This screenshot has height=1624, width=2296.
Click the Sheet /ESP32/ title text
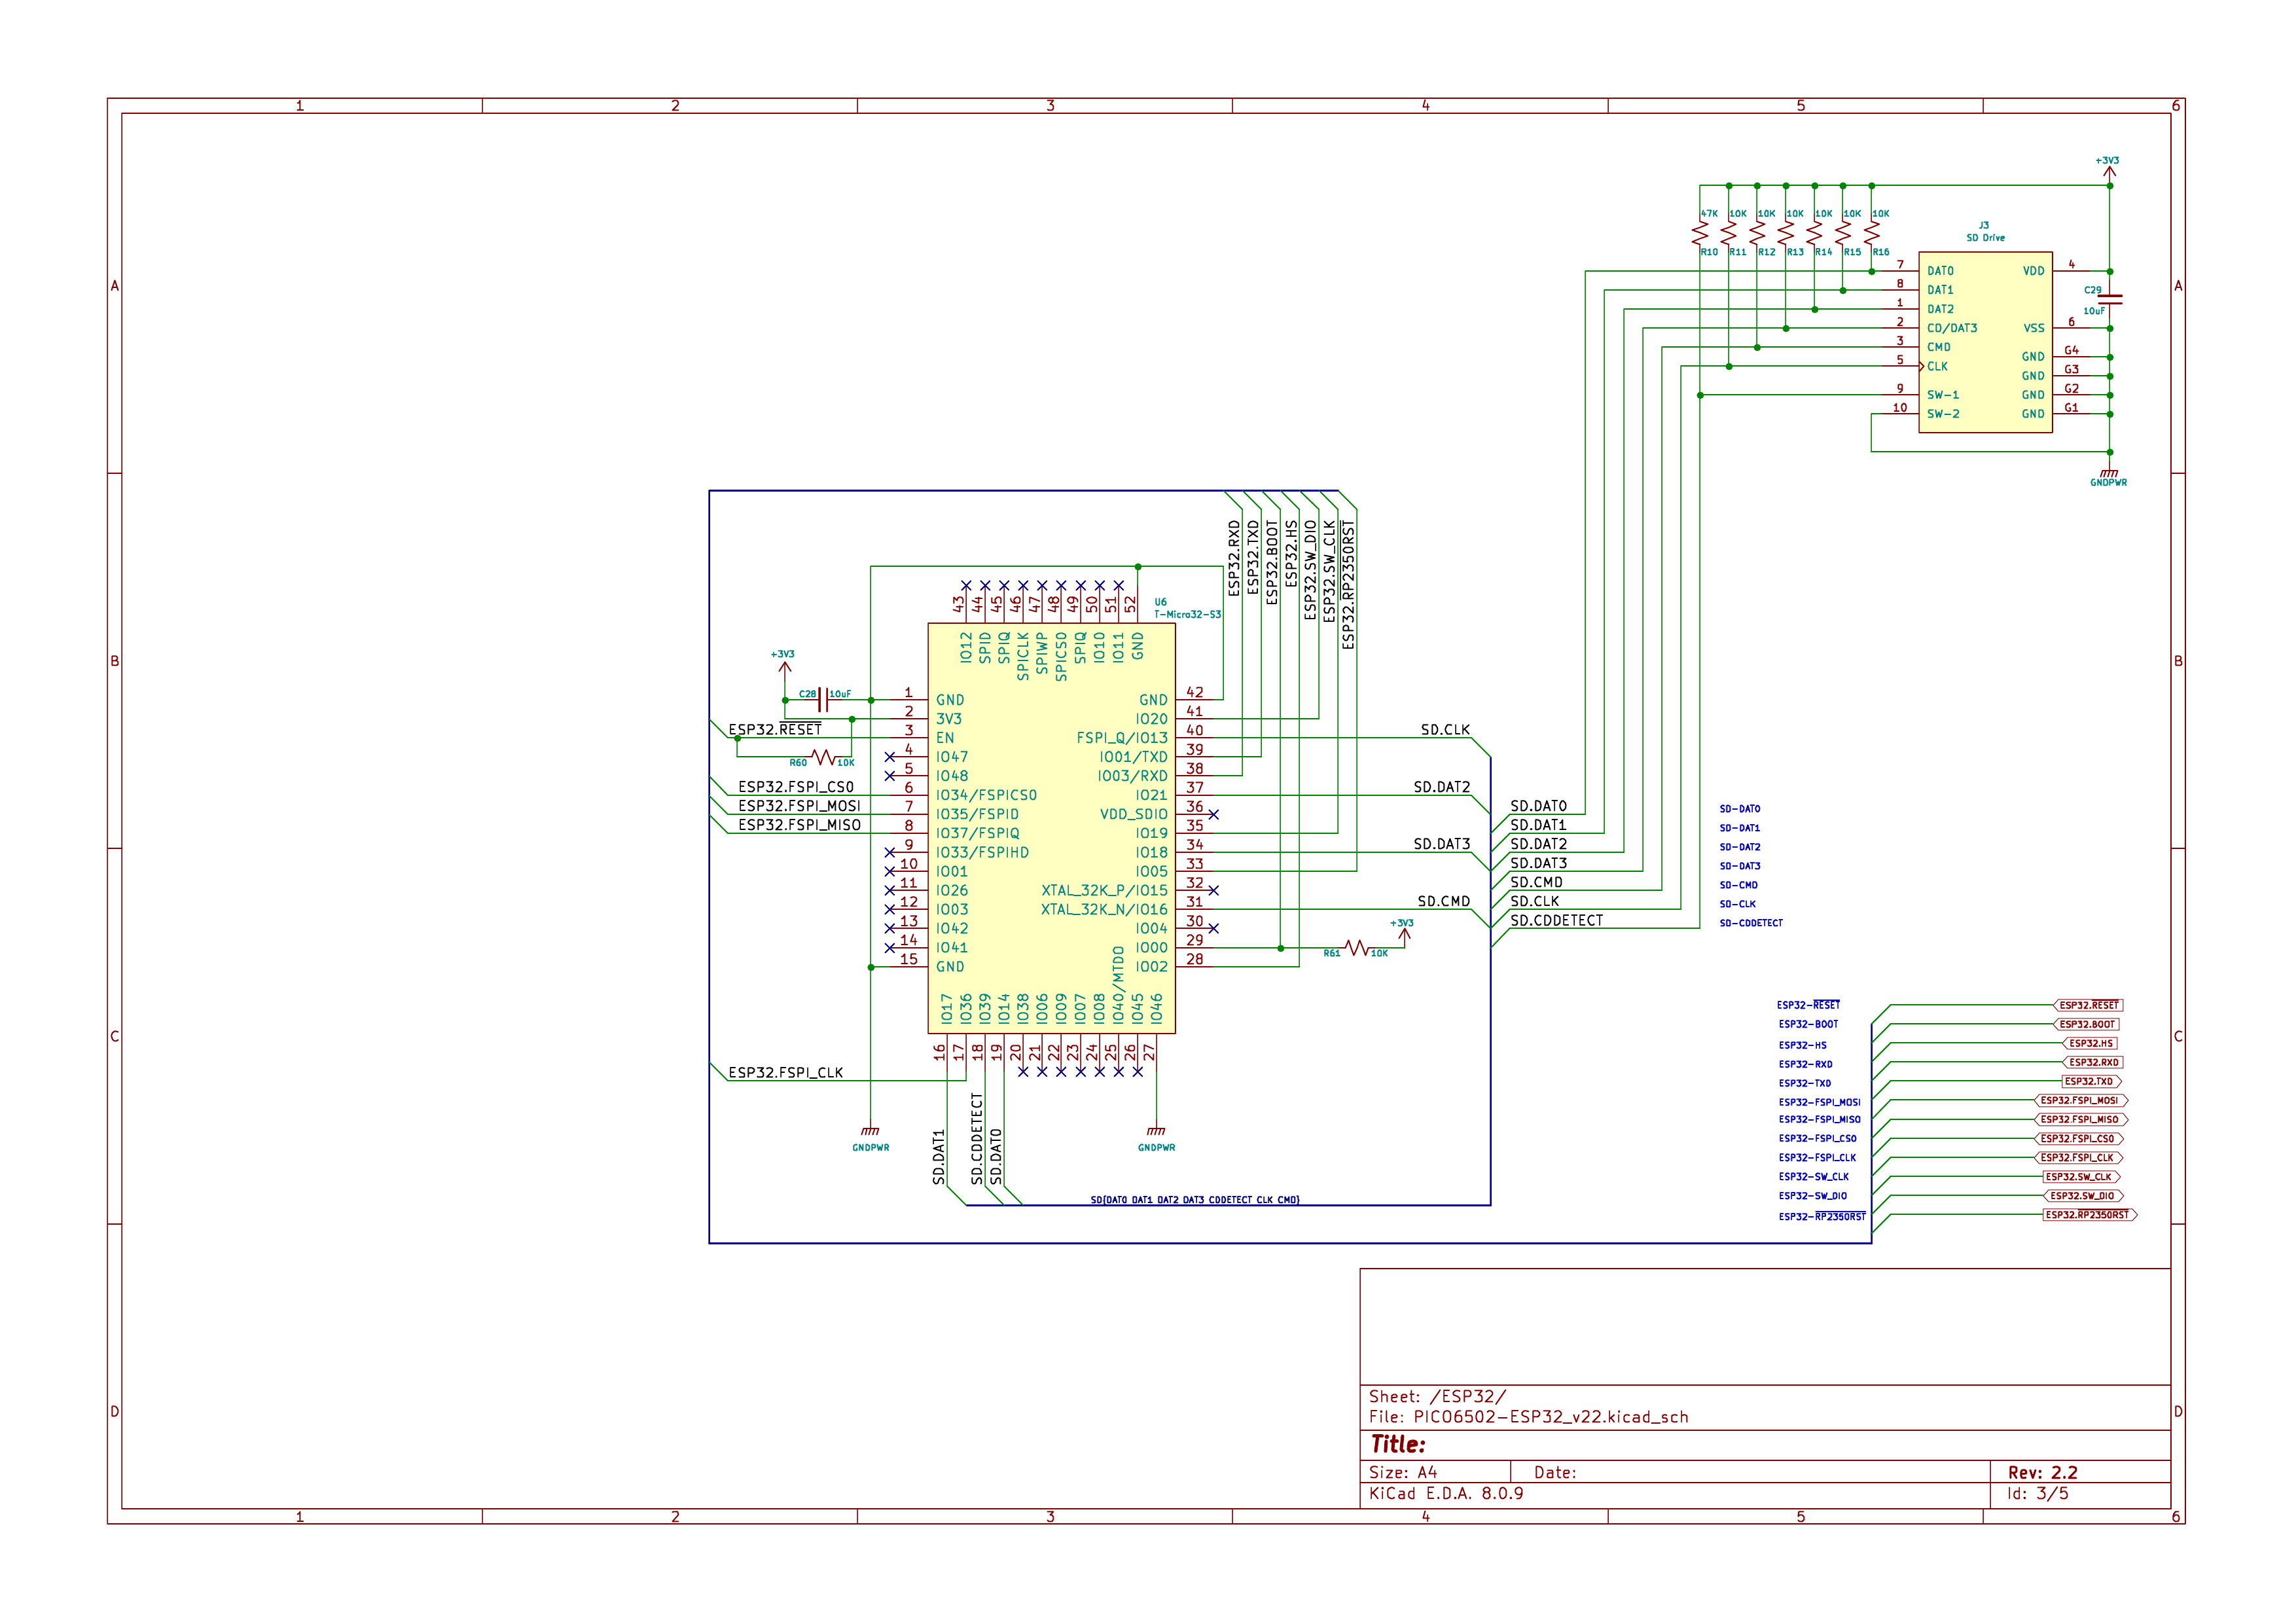(x=1440, y=1397)
